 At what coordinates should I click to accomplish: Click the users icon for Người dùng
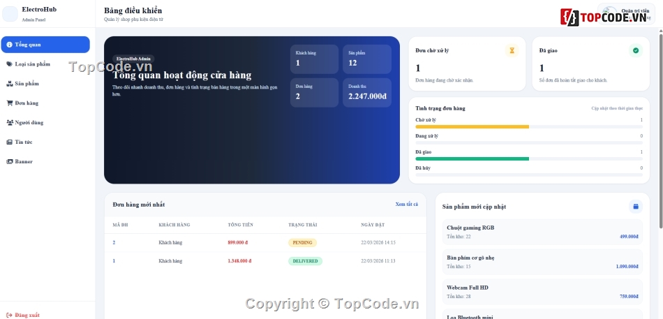click(10, 122)
